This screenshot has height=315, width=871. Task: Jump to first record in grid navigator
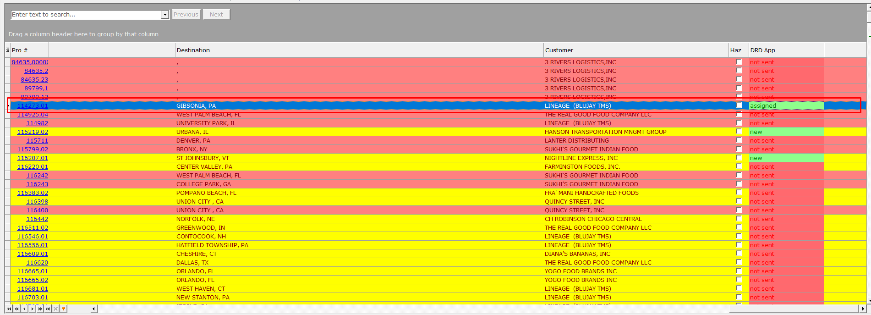[x=9, y=309]
